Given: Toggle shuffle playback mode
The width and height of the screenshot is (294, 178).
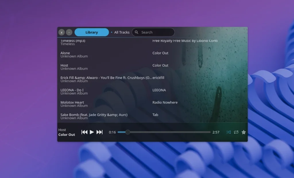Looking at the screenshot, I should click(229, 132).
